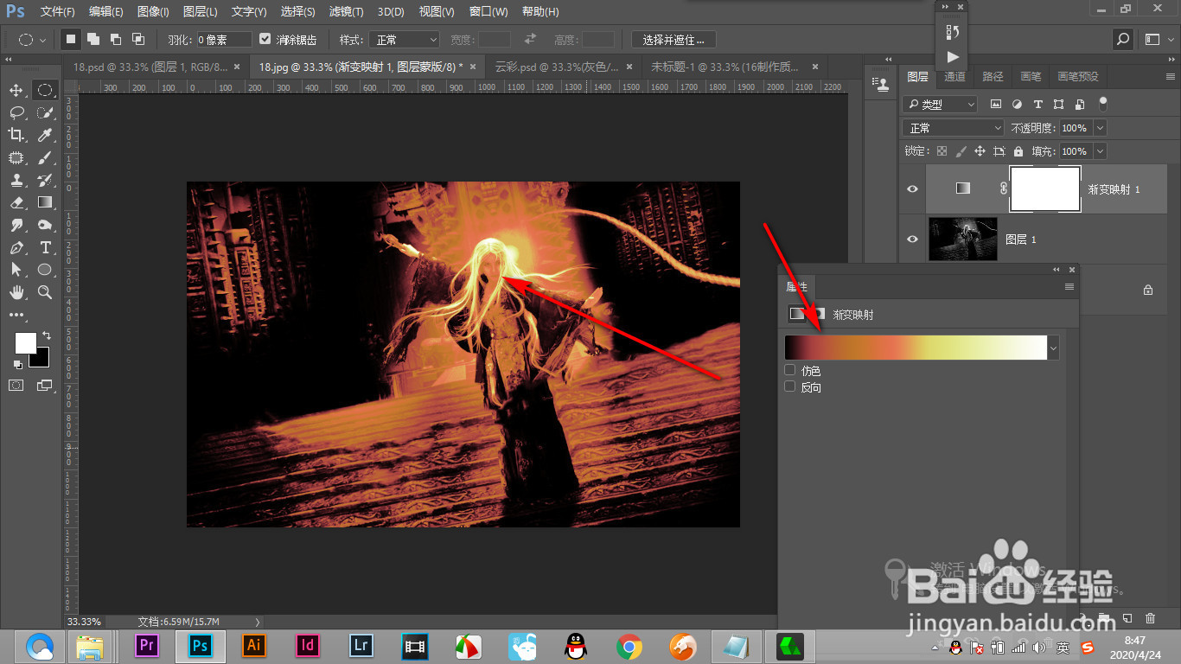
Task: Click the foreground color swatch
Action: click(25, 343)
